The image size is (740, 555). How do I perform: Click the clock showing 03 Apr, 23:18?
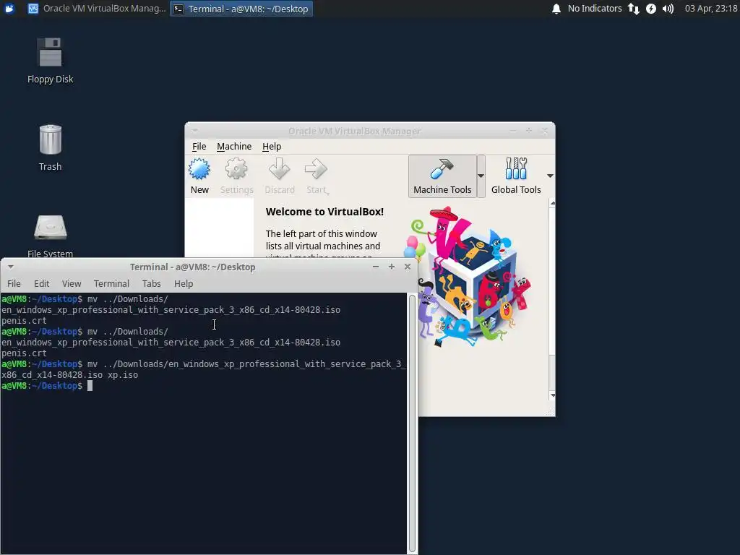(711, 9)
